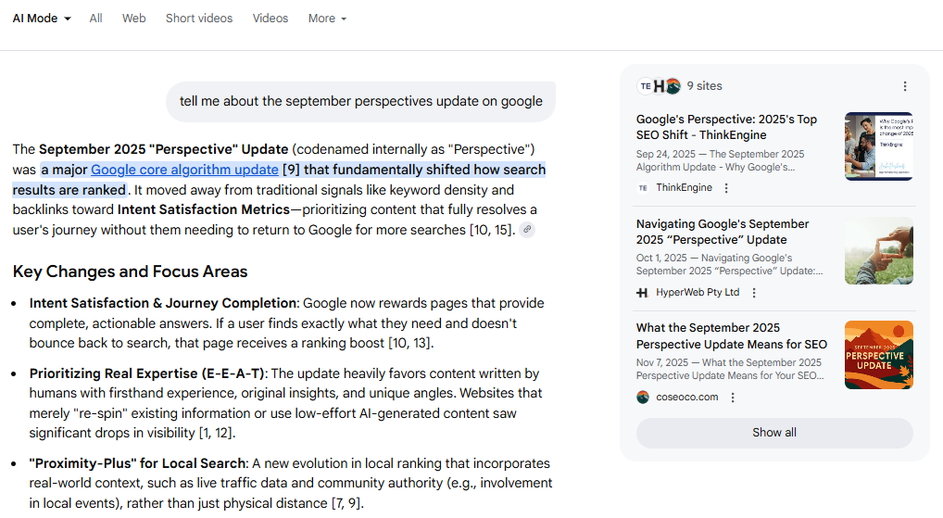Viewport: 943px width, 518px height.
Task: Open the Navigating Google's September 2025 article
Action: (723, 232)
